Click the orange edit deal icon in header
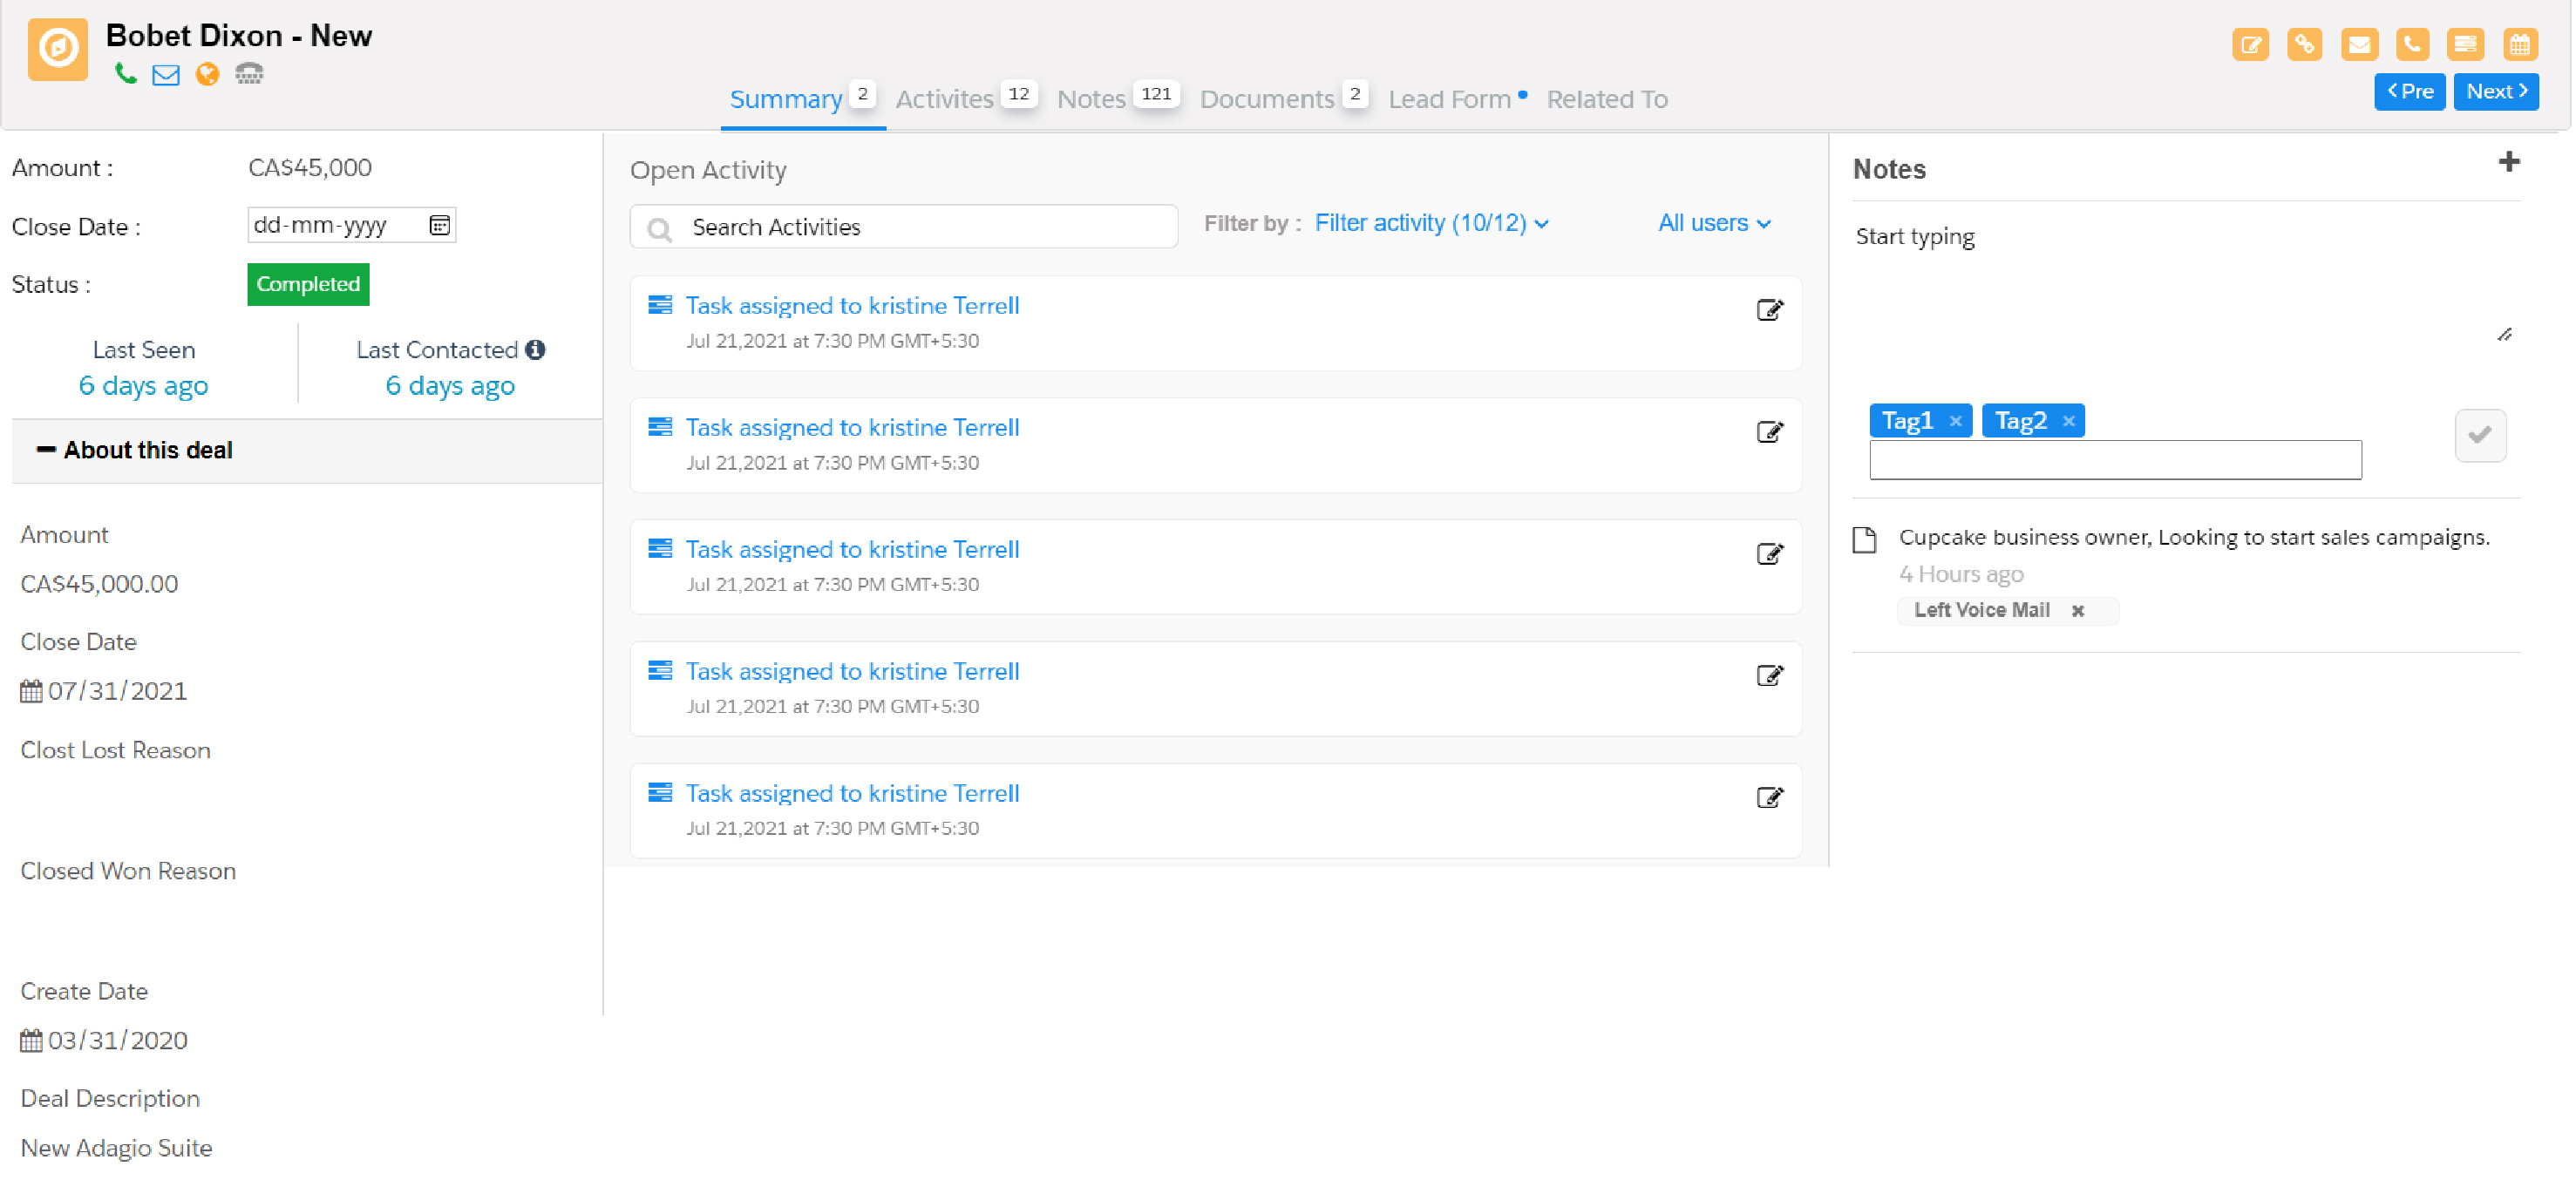Image resolution: width=2576 pixels, height=1180 pixels. pyautogui.click(x=2250, y=44)
